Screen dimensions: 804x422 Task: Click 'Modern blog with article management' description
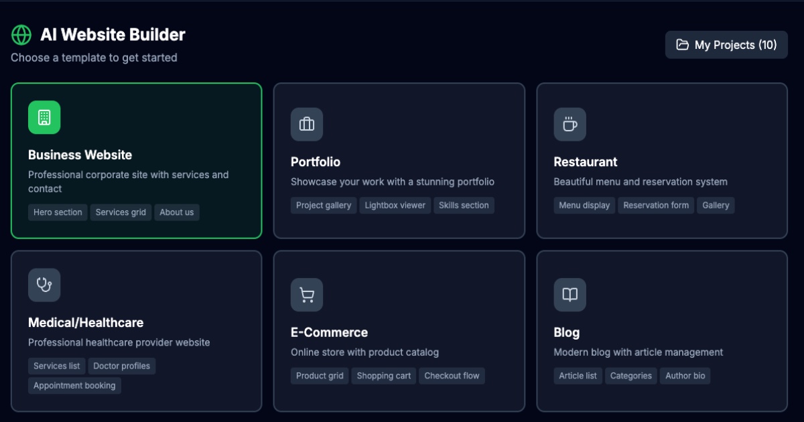pos(639,352)
